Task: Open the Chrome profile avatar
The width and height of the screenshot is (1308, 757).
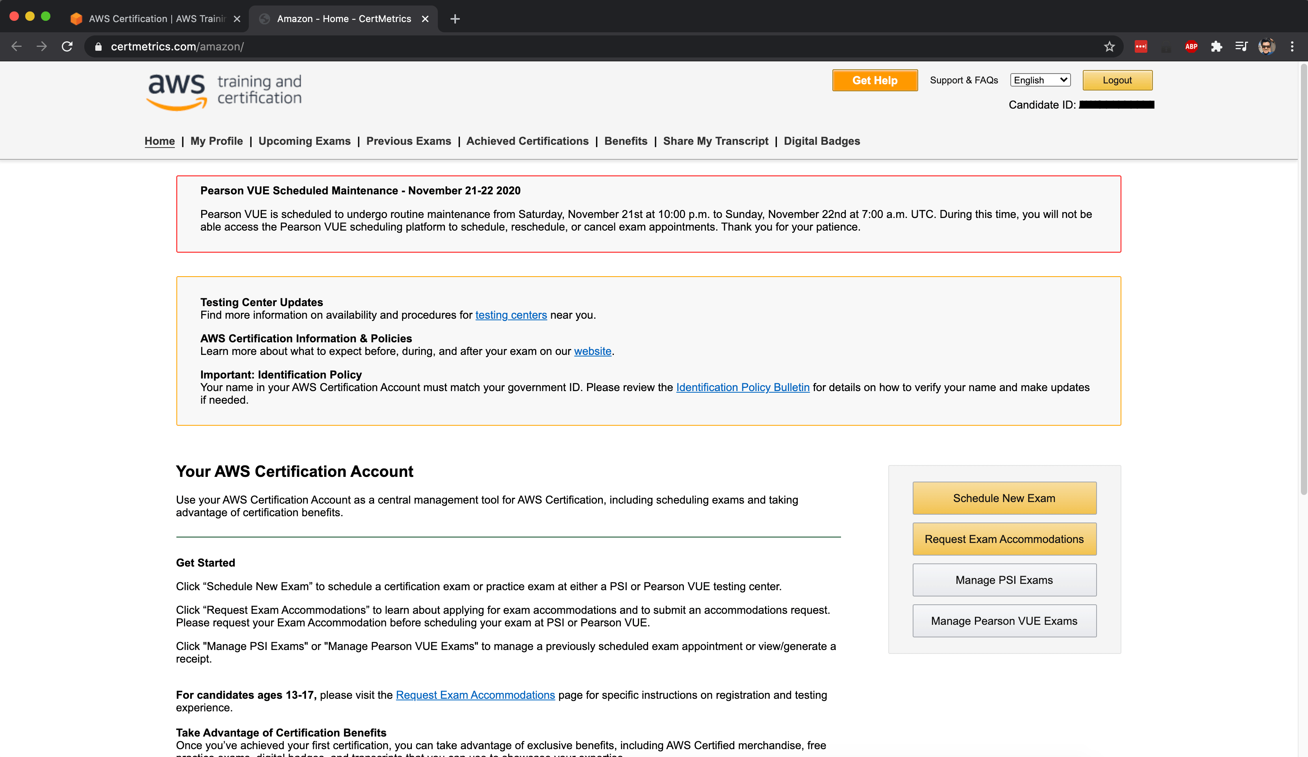Action: pyautogui.click(x=1267, y=47)
